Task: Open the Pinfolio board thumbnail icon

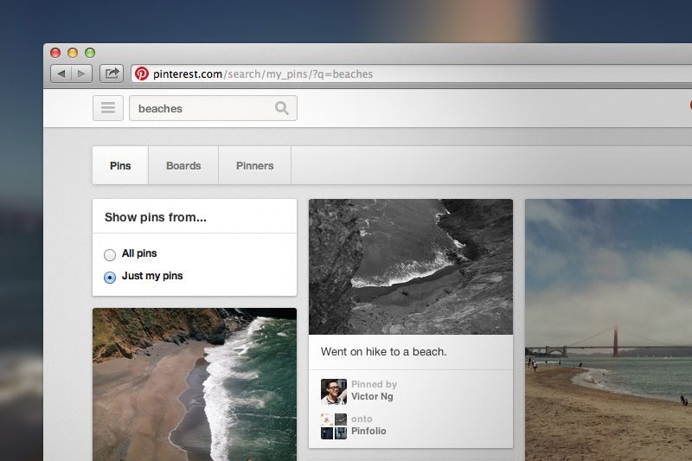Action: pyautogui.click(x=334, y=426)
